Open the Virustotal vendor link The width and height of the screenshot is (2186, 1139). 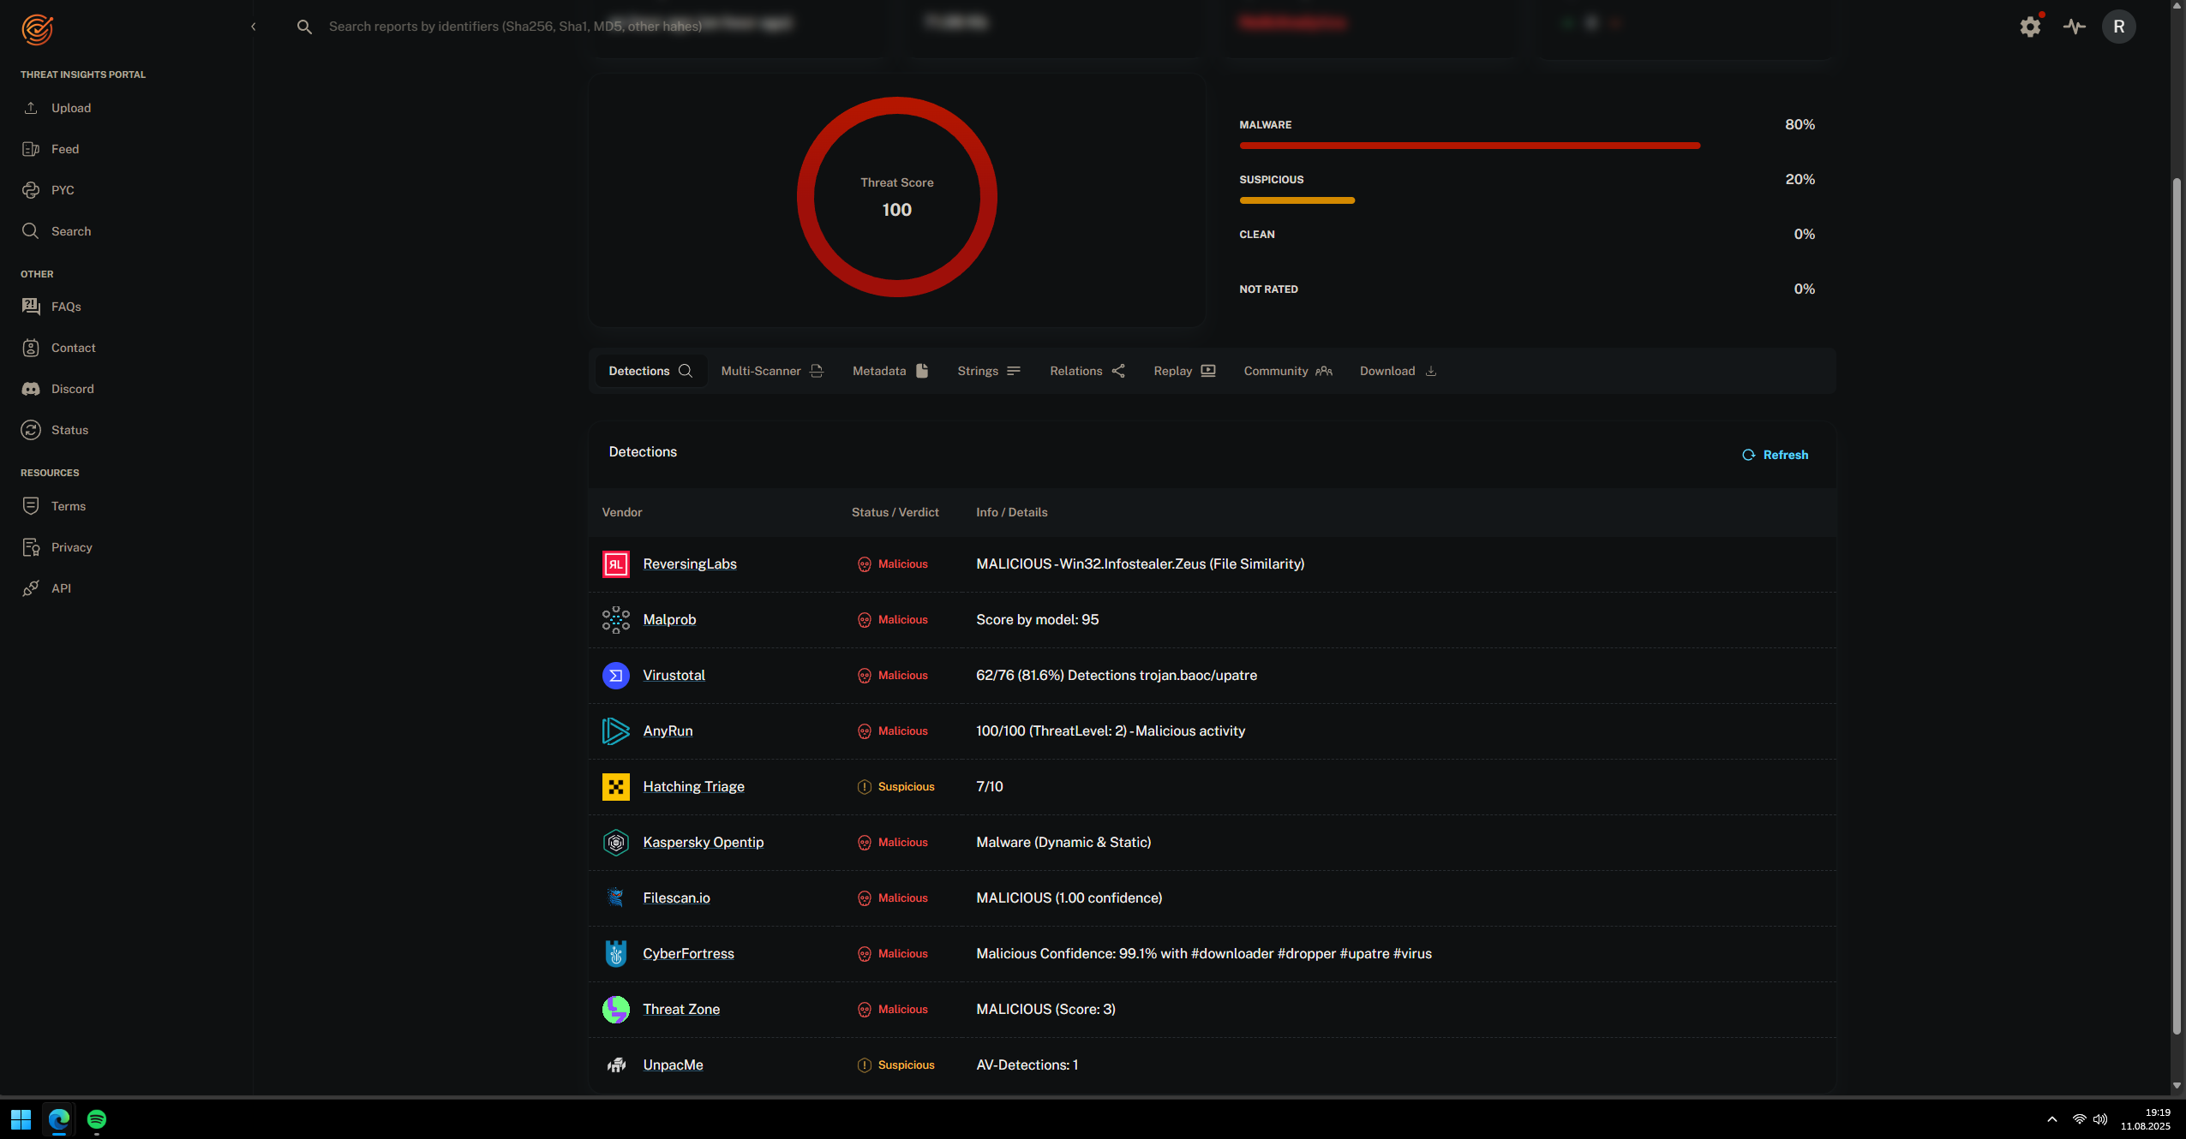click(x=674, y=676)
